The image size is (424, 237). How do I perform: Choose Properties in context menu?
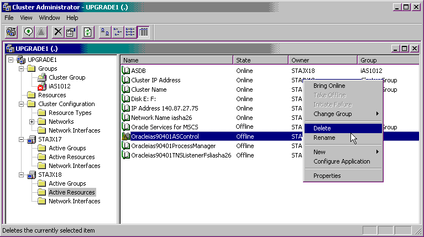tap(343, 176)
